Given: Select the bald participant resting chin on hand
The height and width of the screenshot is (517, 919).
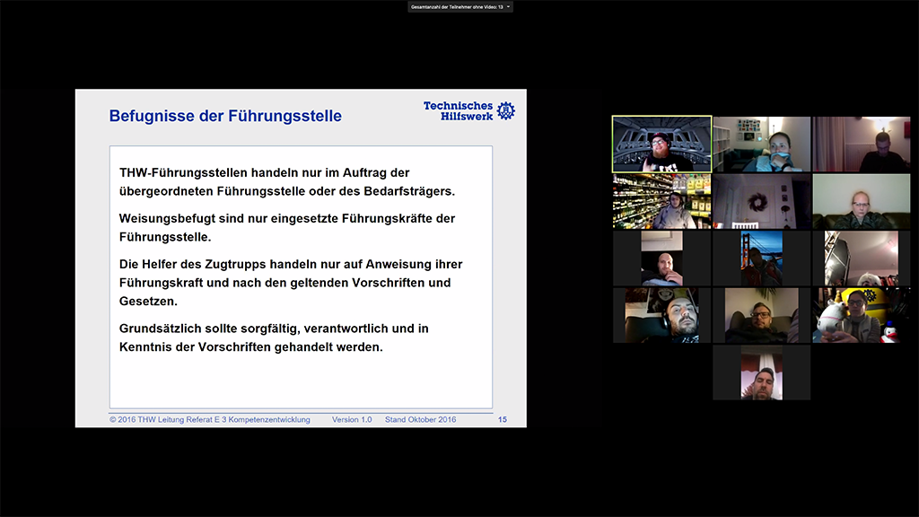Looking at the screenshot, I should point(661,258).
